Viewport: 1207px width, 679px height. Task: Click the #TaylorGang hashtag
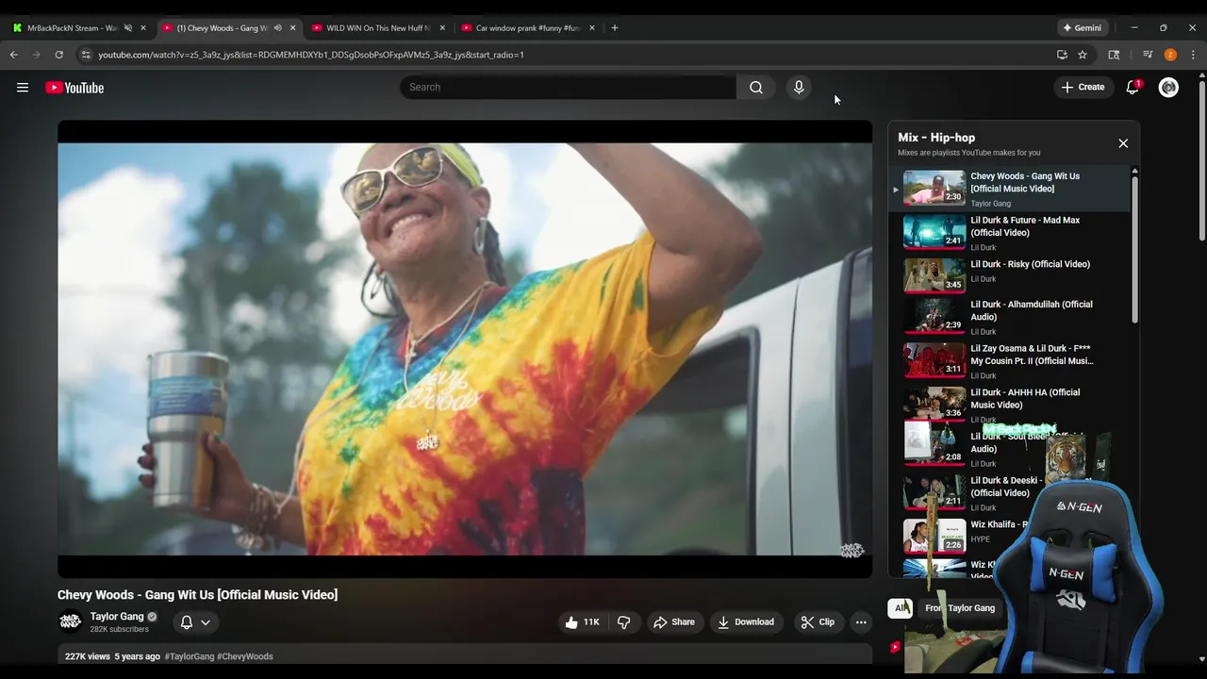click(190, 656)
